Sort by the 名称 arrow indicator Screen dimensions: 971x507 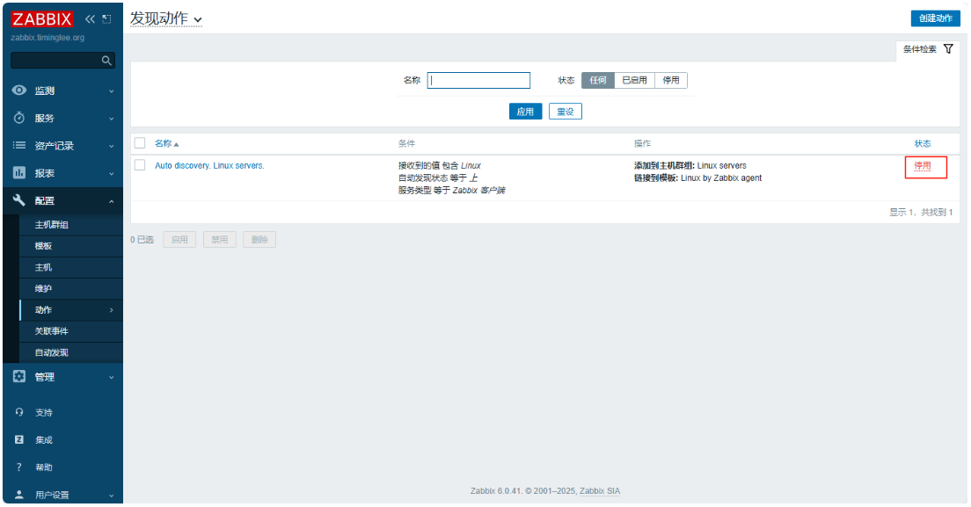[177, 144]
